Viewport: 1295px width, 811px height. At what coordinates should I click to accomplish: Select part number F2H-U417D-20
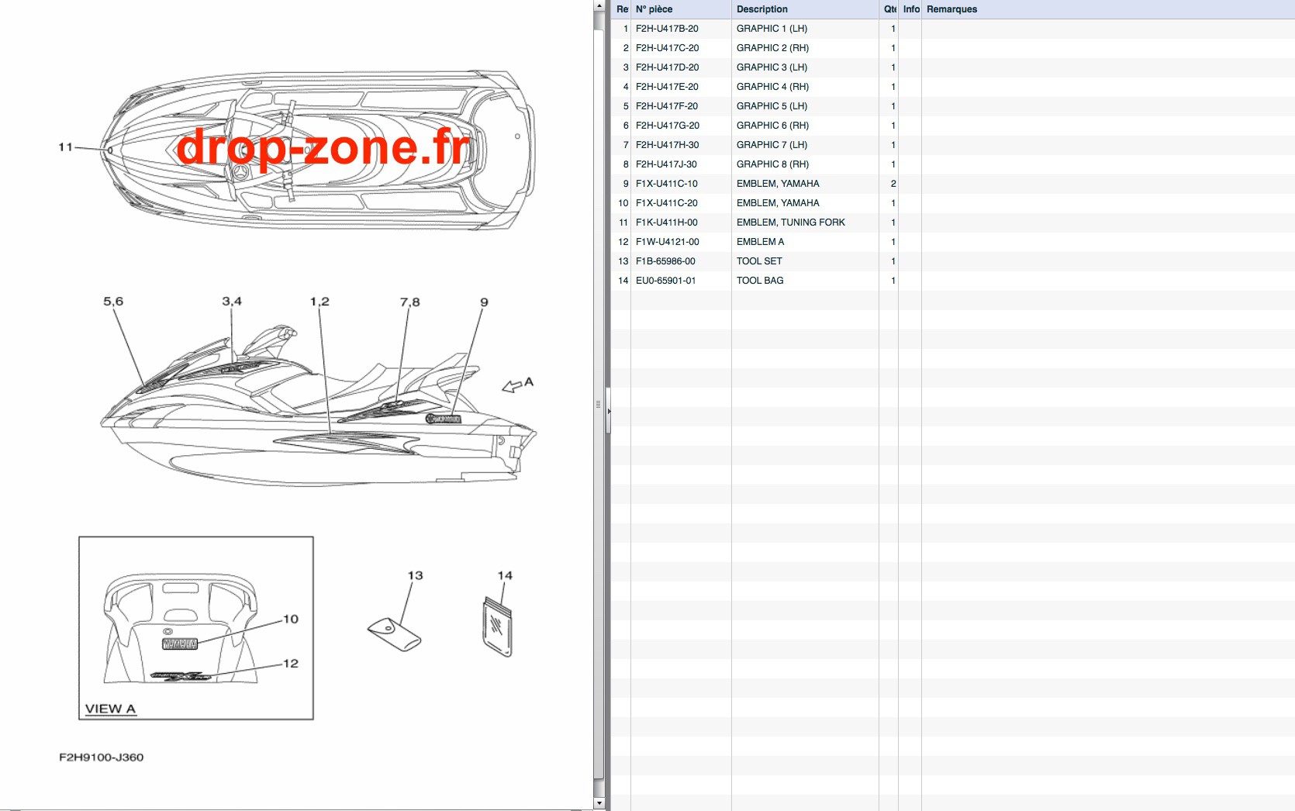coord(667,67)
